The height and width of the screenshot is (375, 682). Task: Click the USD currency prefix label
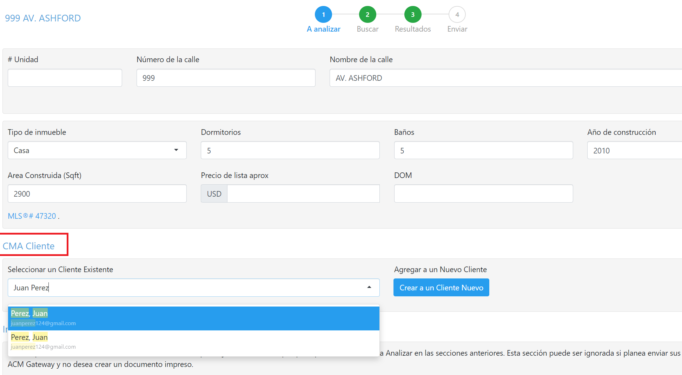click(x=214, y=193)
